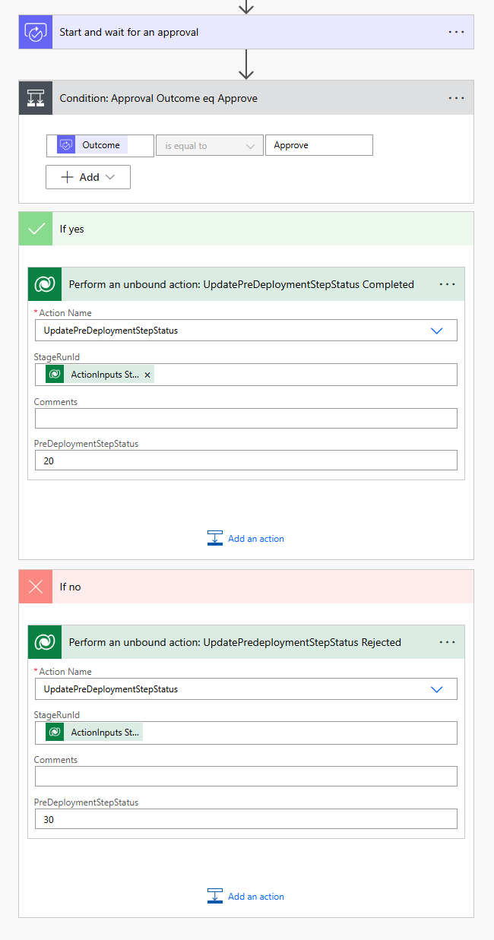Click PreDeploymentStepStatus field showing 30

point(246,818)
